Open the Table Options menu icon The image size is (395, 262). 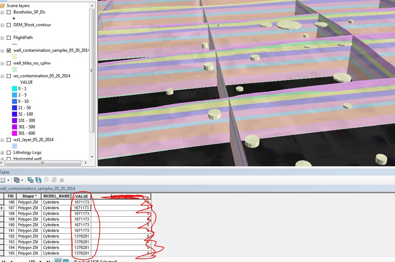3,180
